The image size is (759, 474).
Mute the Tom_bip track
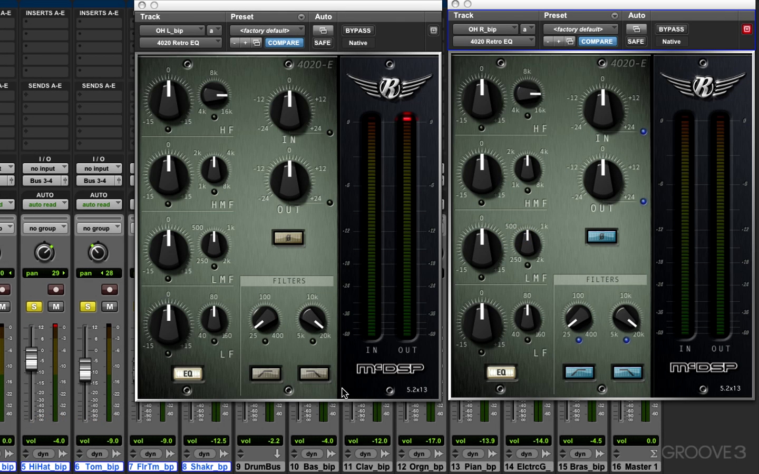(x=110, y=307)
